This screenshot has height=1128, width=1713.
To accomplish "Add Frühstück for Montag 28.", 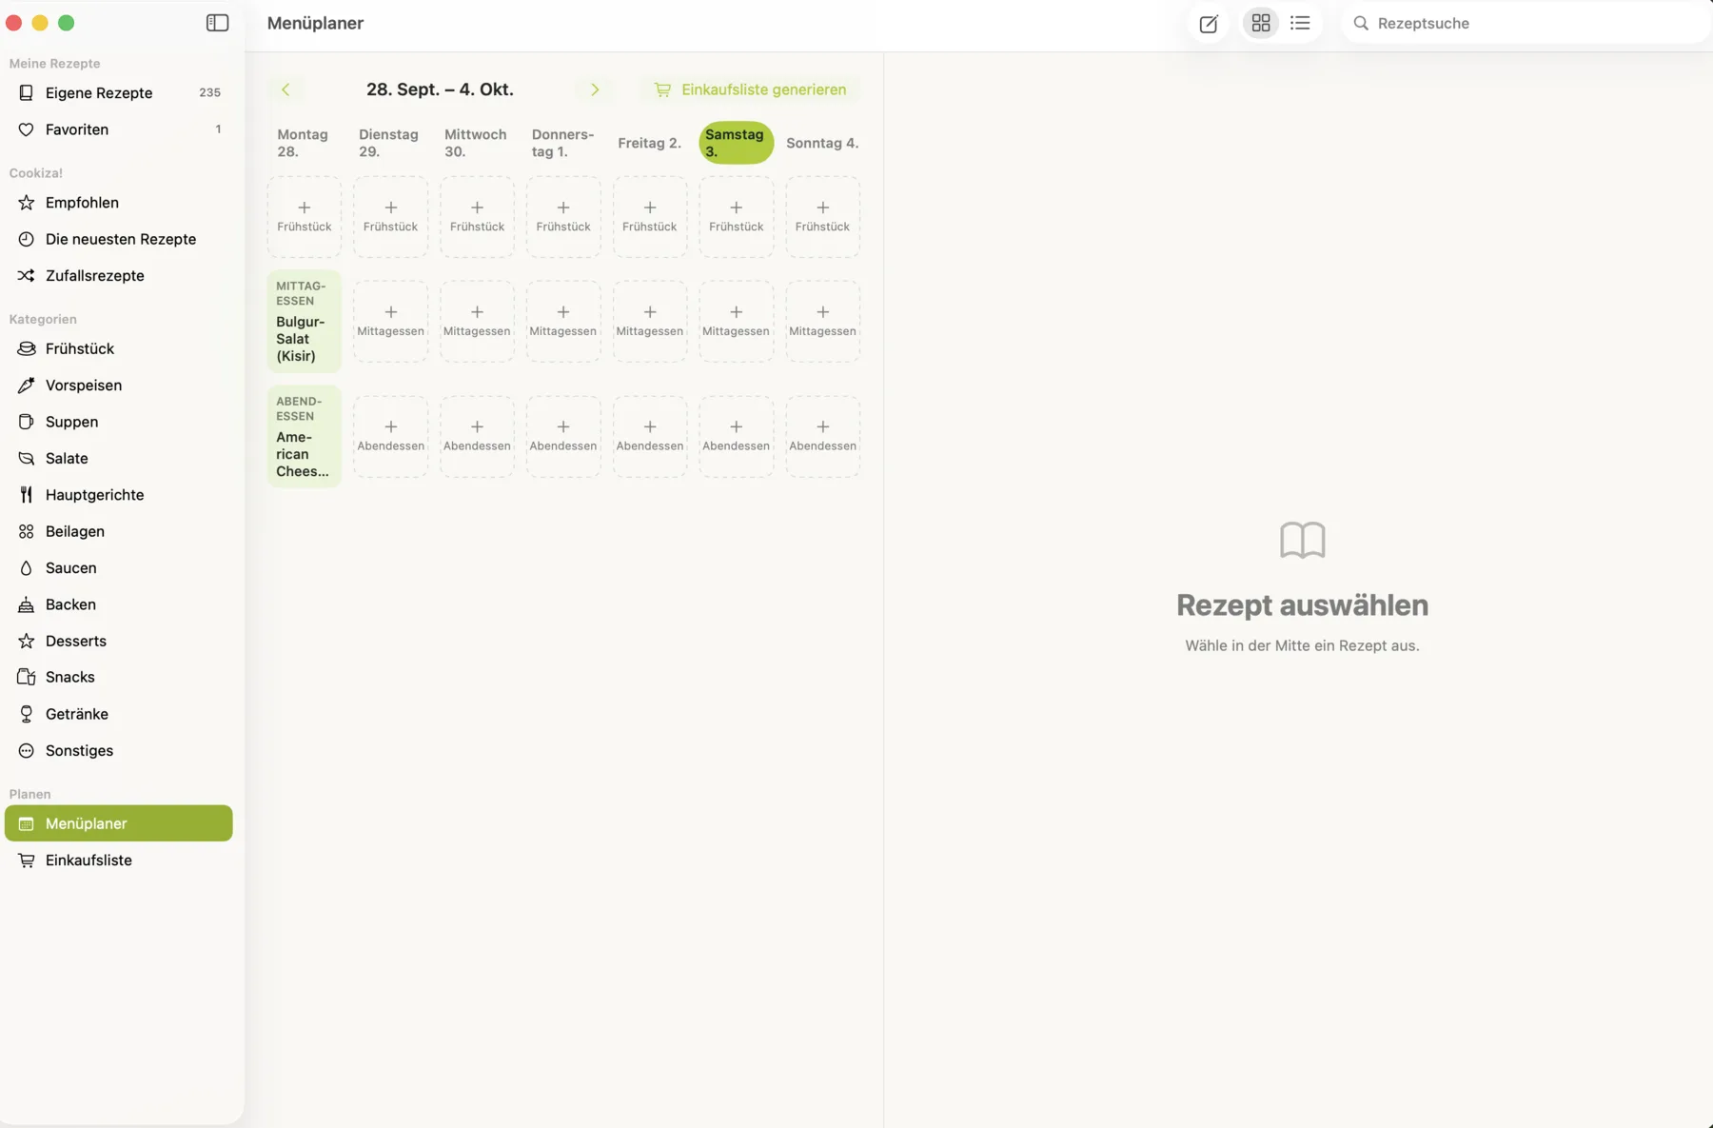I will coord(305,216).
